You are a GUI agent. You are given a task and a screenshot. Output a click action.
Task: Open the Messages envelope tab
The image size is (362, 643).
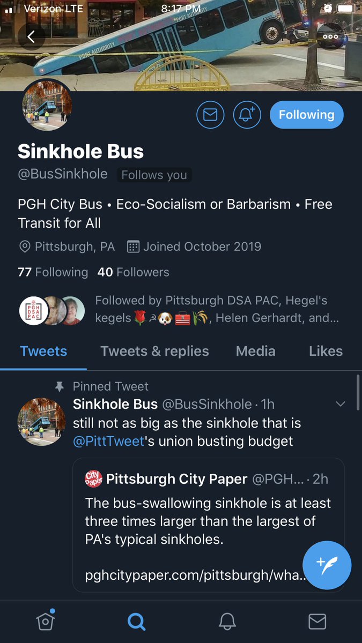pyautogui.click(x=317, y=621)
